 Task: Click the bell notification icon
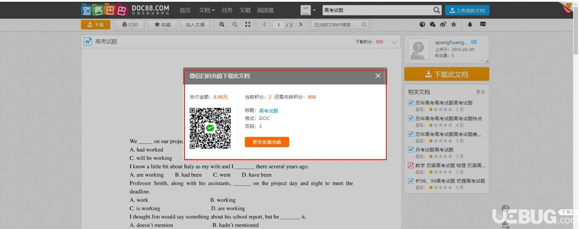tap(470, 24)
